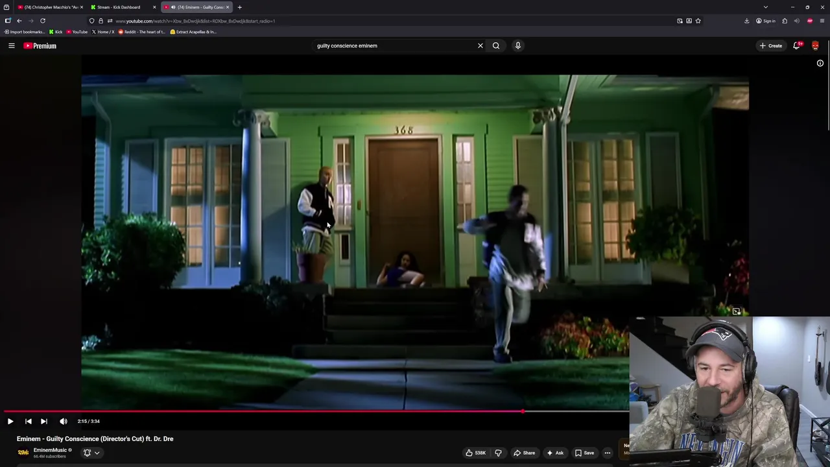Mute the video player volume
830x467 pixels.
(x=64, y=421)
